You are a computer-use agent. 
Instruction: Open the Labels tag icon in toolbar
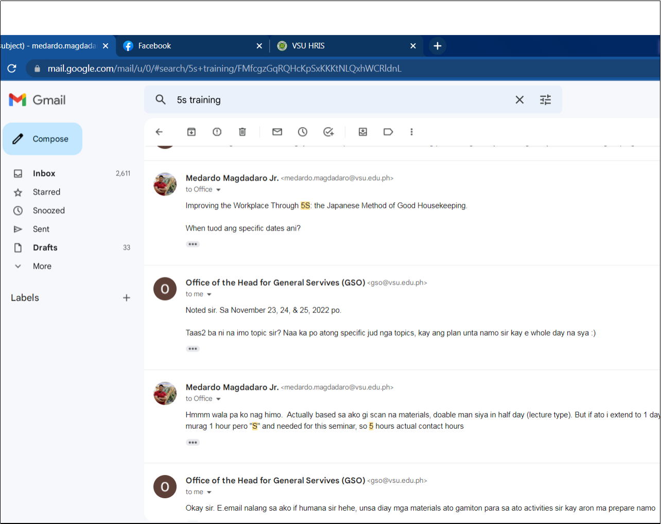[x=388, y=132]
